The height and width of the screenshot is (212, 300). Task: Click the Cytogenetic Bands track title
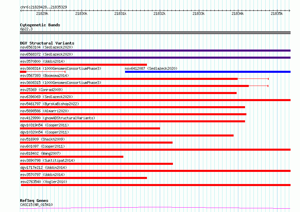(x=40, y=25)
